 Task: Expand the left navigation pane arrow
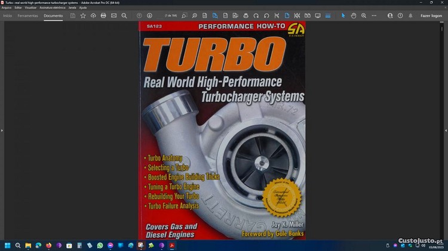click(x=2, y=130)
